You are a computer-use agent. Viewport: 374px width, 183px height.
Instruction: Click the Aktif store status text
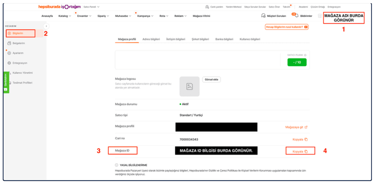coord(185,104)
